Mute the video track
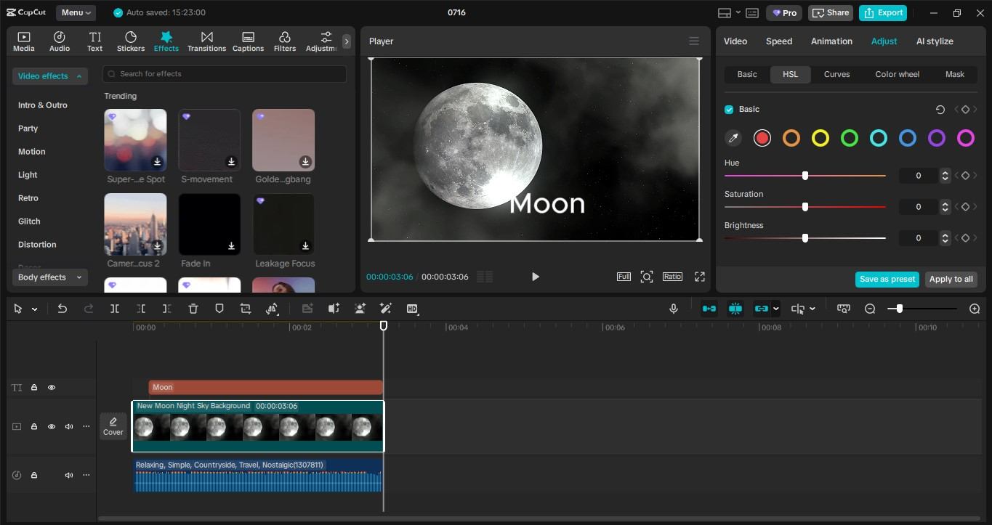The width and height of the screenshot is (992, 525). click(x=69, y=427)
